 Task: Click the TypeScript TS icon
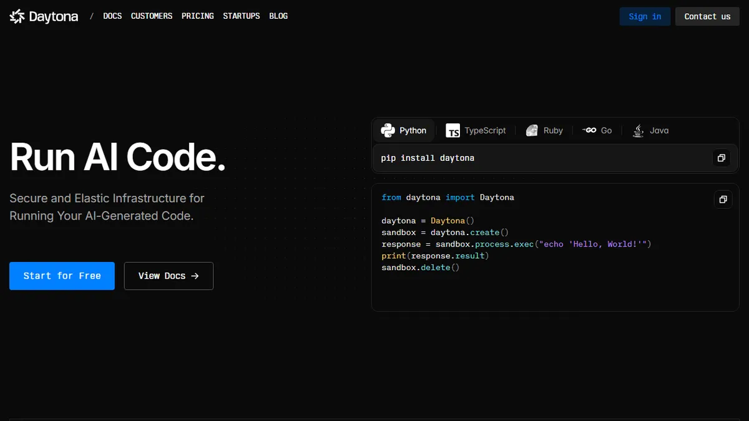(453, 130)
